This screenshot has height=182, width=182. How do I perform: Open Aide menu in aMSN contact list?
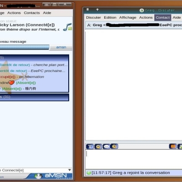(47, 13)
